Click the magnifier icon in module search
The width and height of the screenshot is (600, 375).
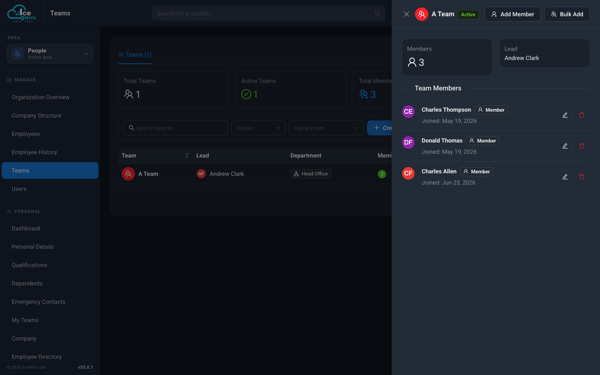tap(377, 13)
